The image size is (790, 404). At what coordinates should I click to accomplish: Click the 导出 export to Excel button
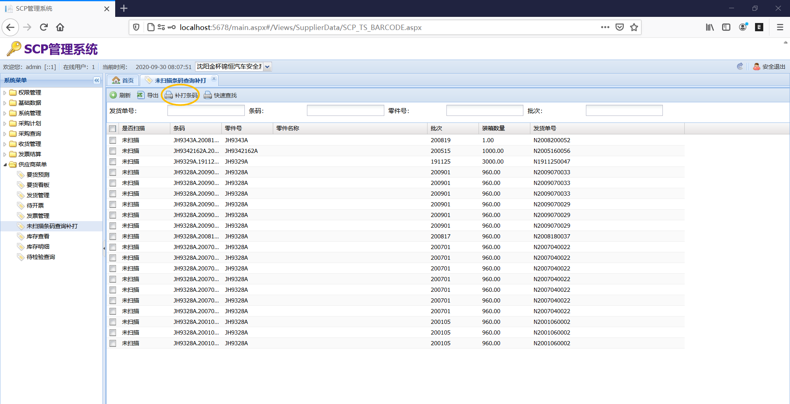click(x=148, y=95)
